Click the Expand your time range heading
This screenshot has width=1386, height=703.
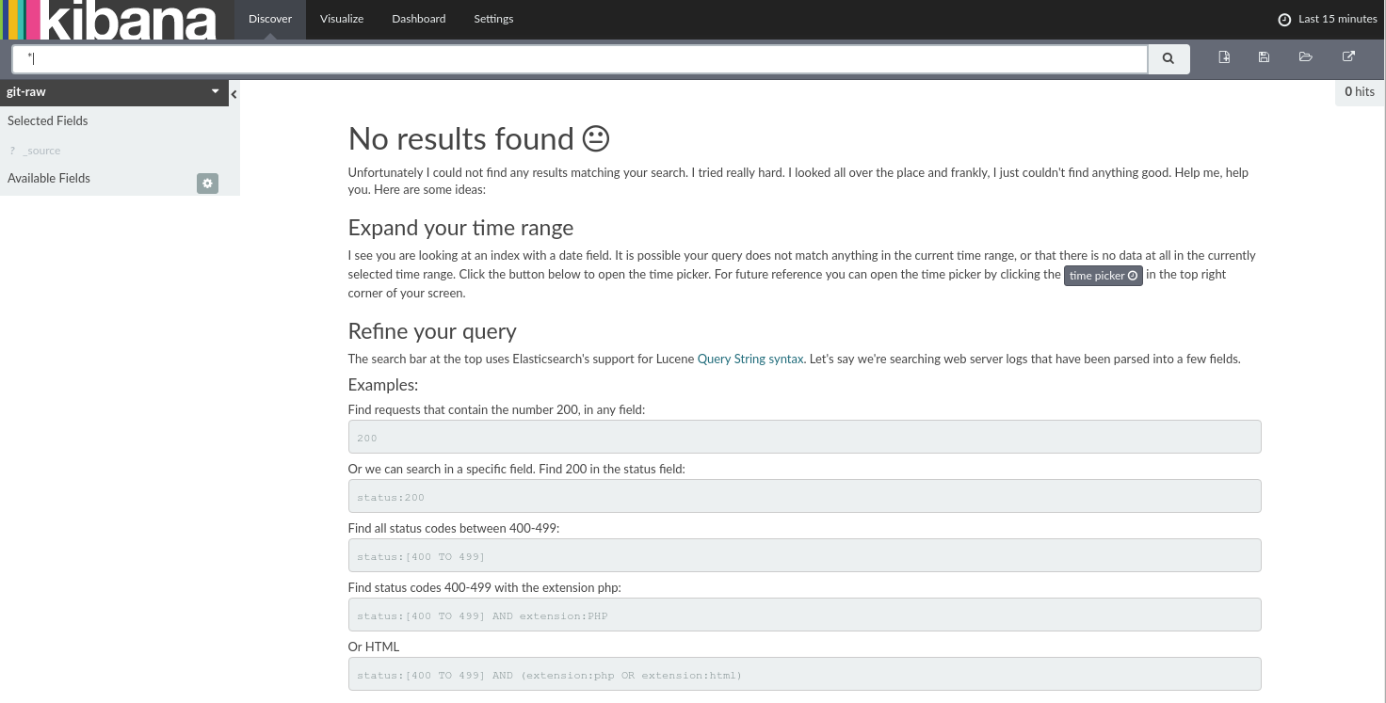pos(460,228)
